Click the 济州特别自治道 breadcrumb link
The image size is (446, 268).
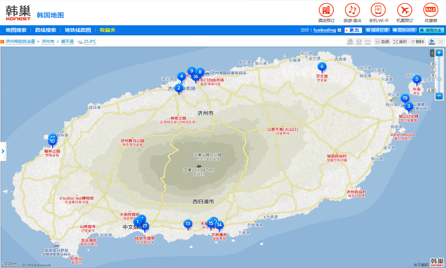20,42
